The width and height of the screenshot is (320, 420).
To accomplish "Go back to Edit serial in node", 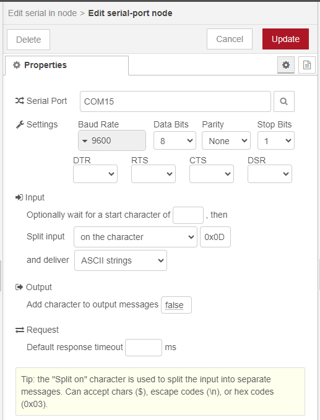I will point(42,13).
